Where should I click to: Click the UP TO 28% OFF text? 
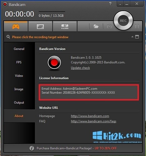[x=106, y=148]
